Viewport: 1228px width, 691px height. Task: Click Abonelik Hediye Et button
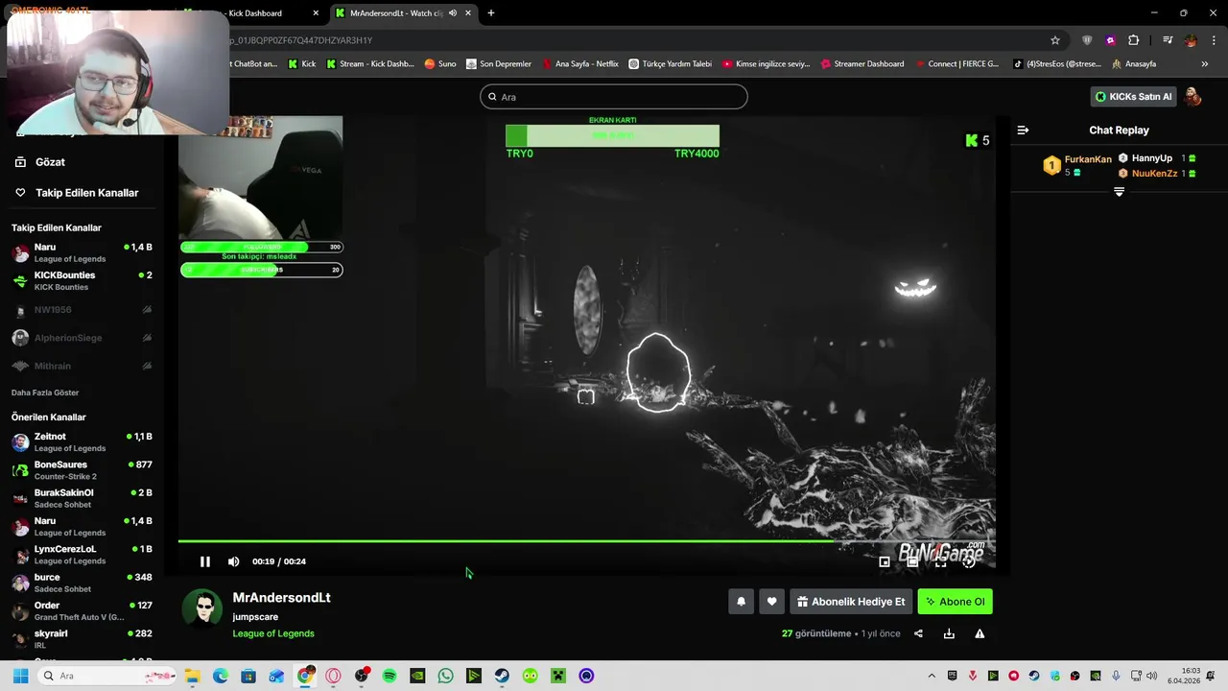click(851, 602)
